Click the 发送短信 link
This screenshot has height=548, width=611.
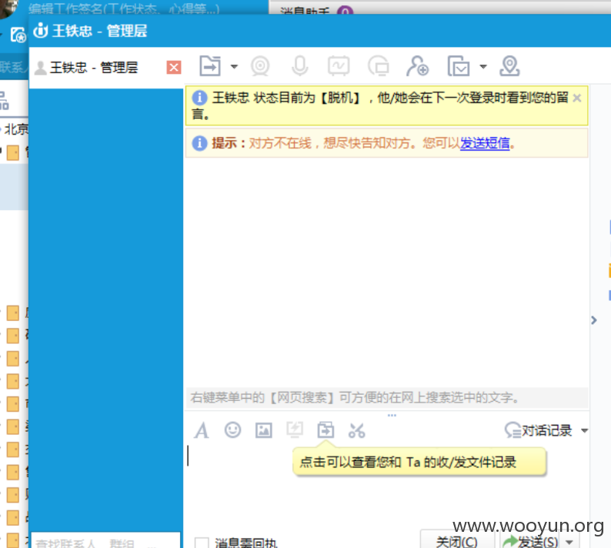(x=485, y=143)
